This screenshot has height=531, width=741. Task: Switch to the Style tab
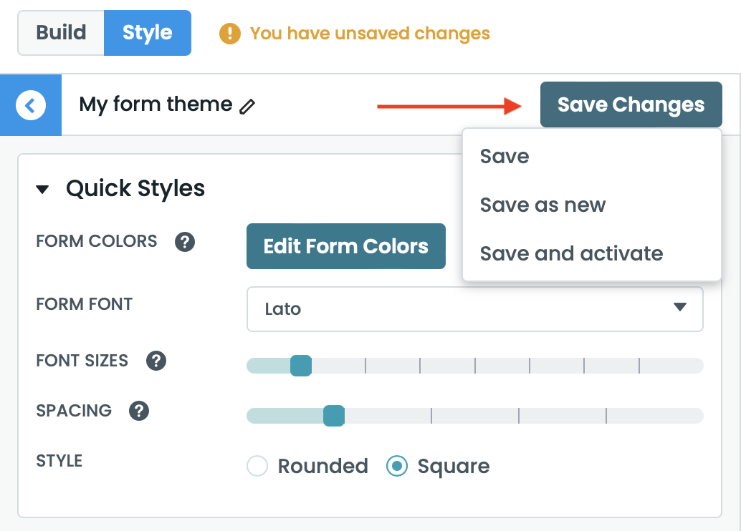click(x=147, y=33)
